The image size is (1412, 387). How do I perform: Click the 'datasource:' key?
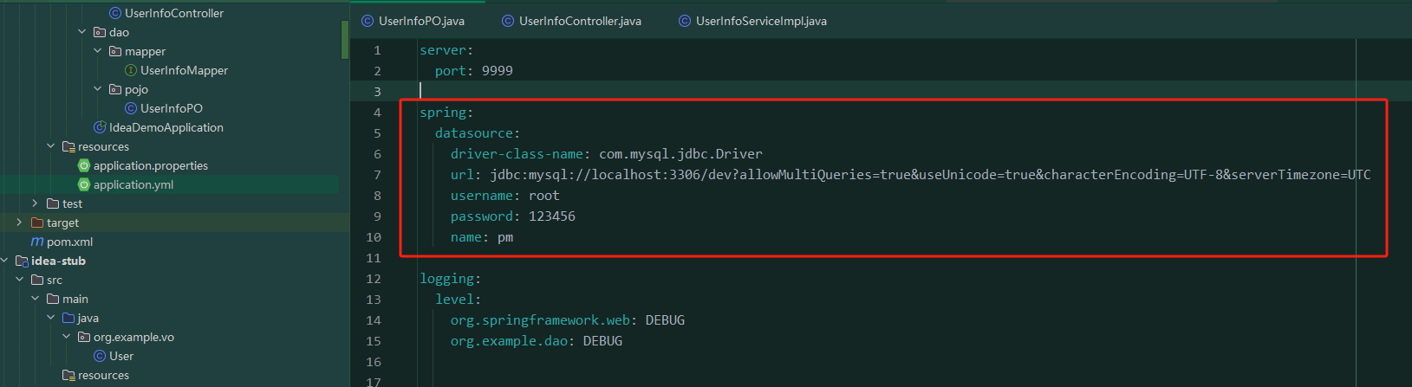(478, 133)
